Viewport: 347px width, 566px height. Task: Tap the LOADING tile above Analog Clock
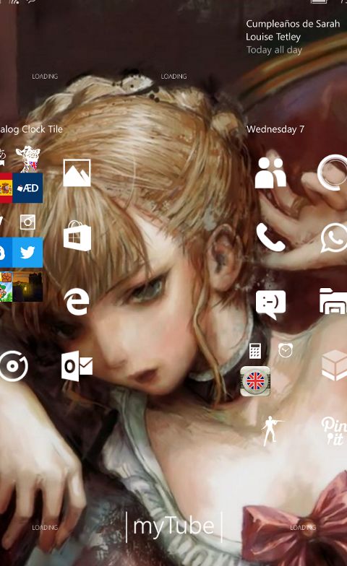coord(45,77)
